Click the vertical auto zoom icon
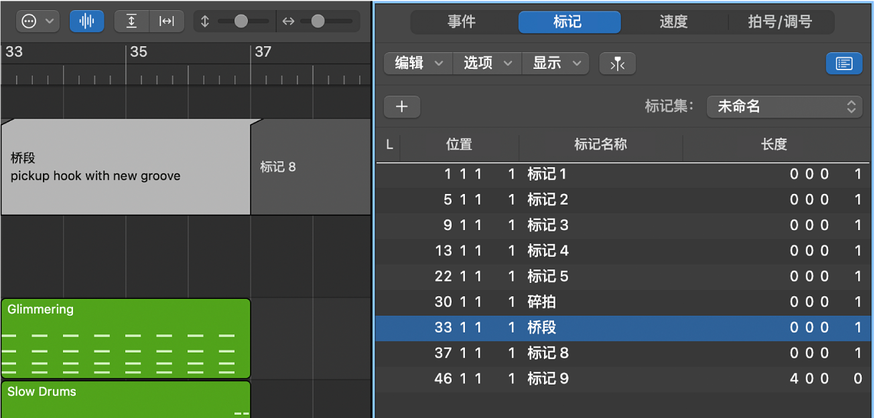875x418 pixels. click(x=131, y=21)
